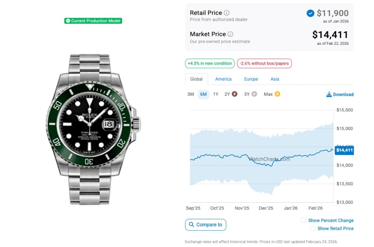
Task: Click Retail Price info icon
Action: 227,13
